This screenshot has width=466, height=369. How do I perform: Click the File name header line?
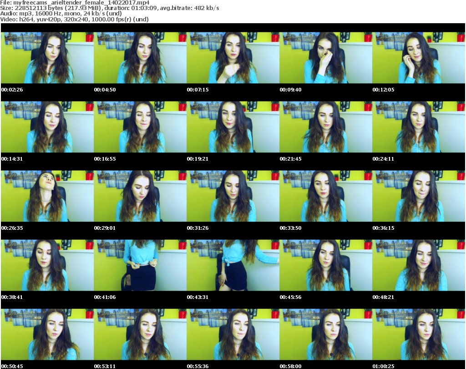[75, 3]
